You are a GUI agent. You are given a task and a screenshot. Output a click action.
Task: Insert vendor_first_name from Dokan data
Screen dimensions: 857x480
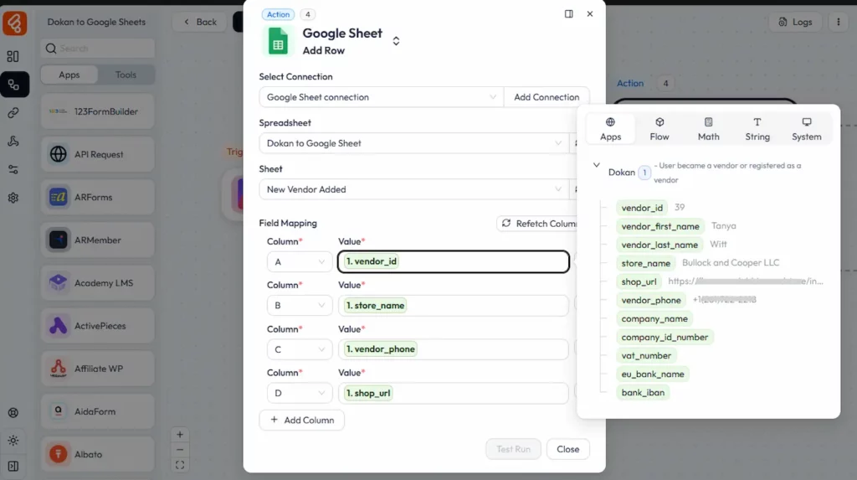pos(660,226)
